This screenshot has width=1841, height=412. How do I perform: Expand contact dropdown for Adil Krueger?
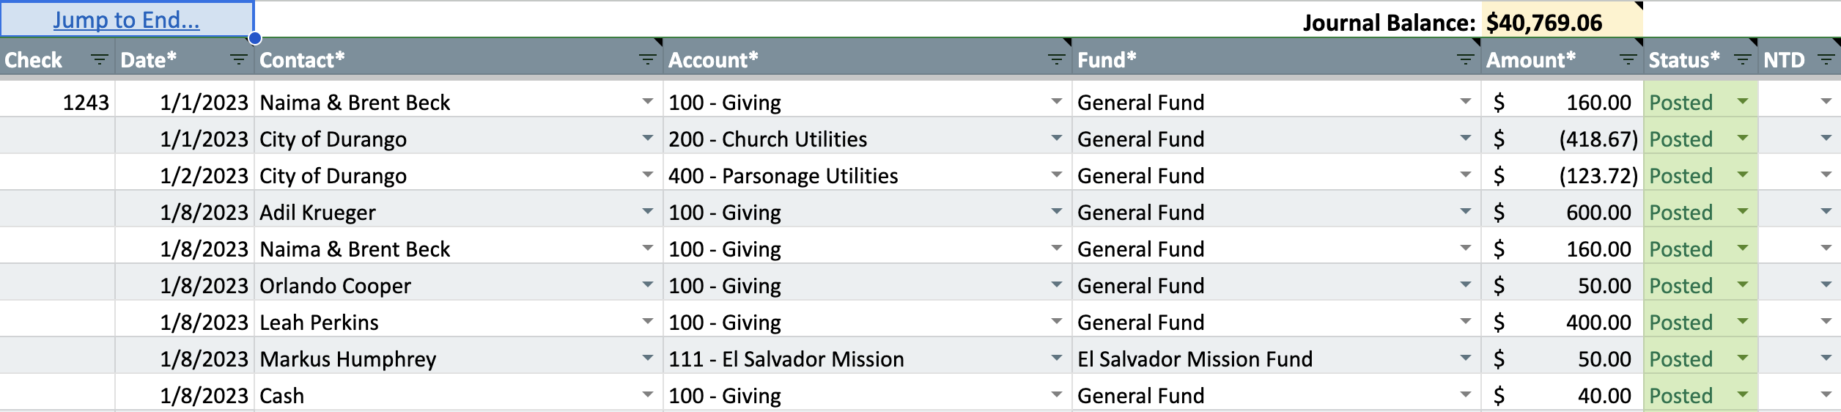(x=647, y=212)
